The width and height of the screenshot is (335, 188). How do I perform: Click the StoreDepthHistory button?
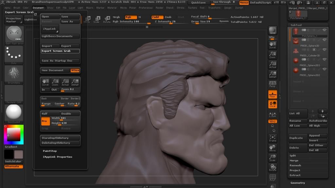pos(60,138)
